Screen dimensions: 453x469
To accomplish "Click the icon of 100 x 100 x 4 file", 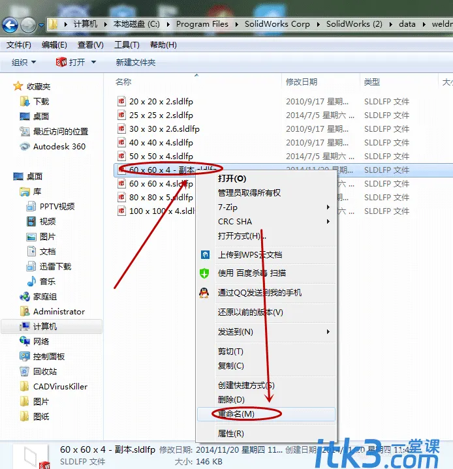I will 121,211.
